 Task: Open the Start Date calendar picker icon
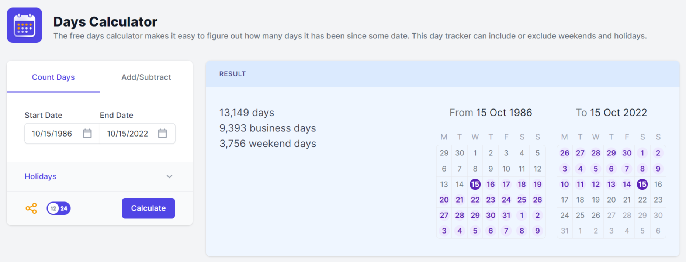(87, 133)
